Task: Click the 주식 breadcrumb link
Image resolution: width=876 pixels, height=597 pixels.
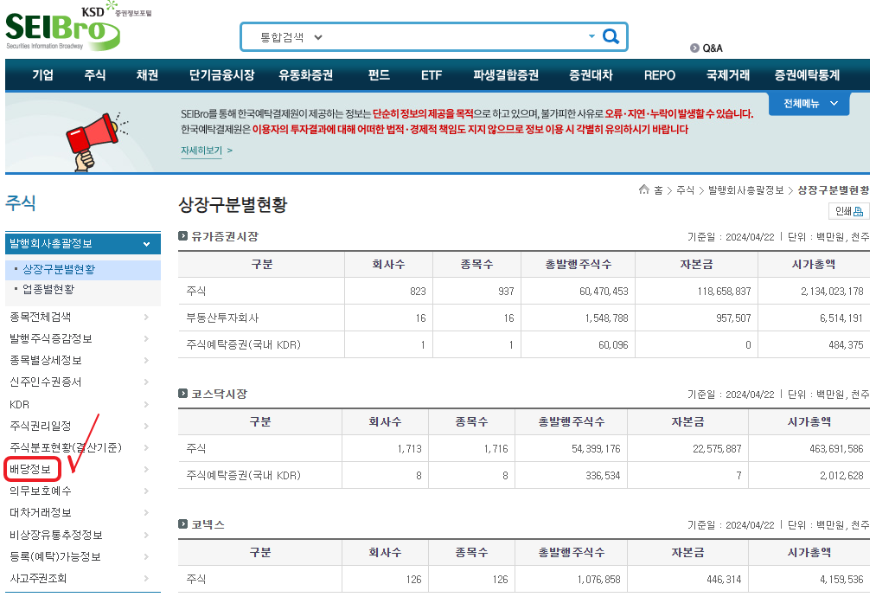Action: [685, 190]
